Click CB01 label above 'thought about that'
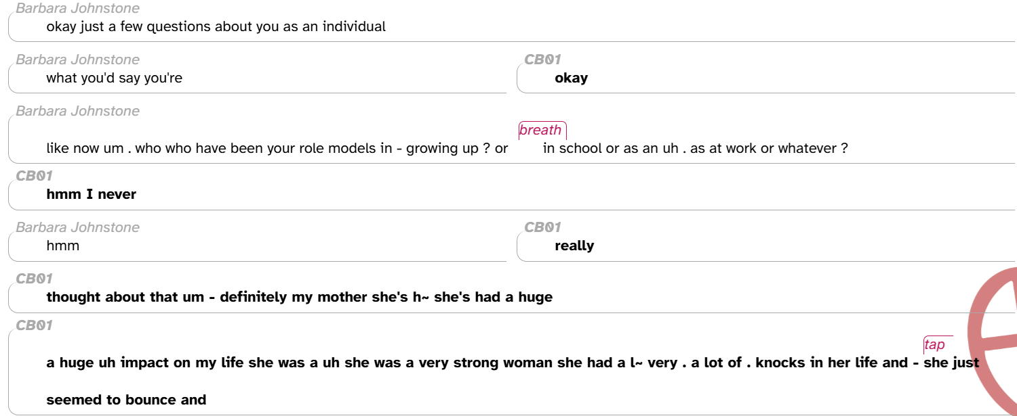Image resolution: width=1017 pixels, height=416 pixels. click(34, 279)
